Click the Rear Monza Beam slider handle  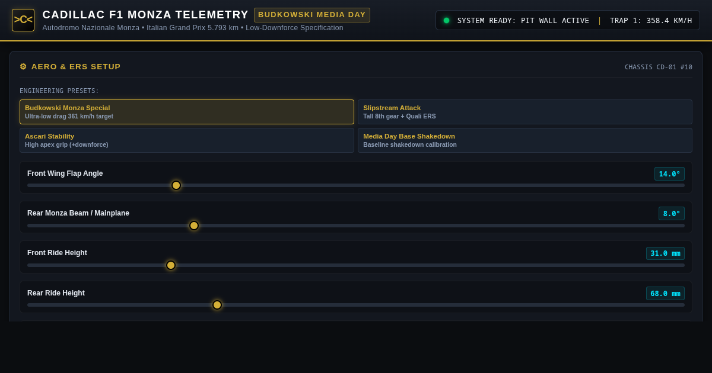coord(194,226)
